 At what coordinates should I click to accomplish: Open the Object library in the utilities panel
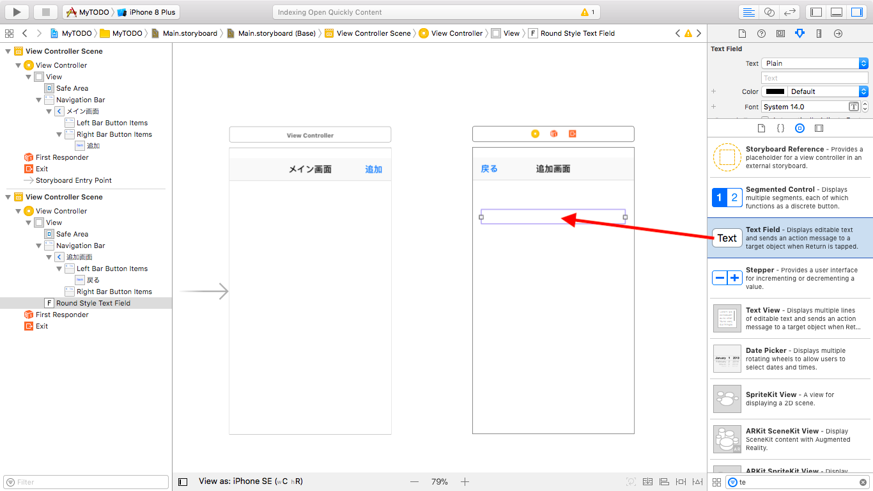tap(800, 128)
